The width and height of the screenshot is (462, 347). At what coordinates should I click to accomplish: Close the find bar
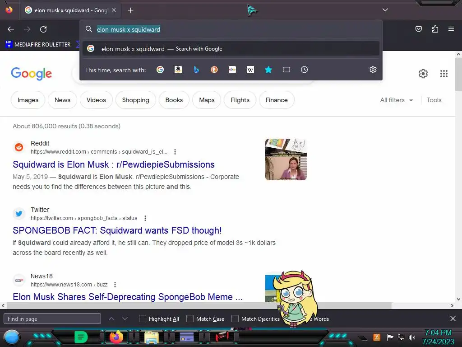coord(453,319)
